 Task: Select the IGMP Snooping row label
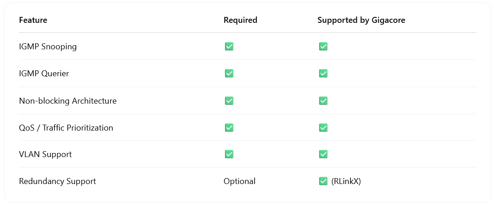pyautogui.click(x=48, y=47)
